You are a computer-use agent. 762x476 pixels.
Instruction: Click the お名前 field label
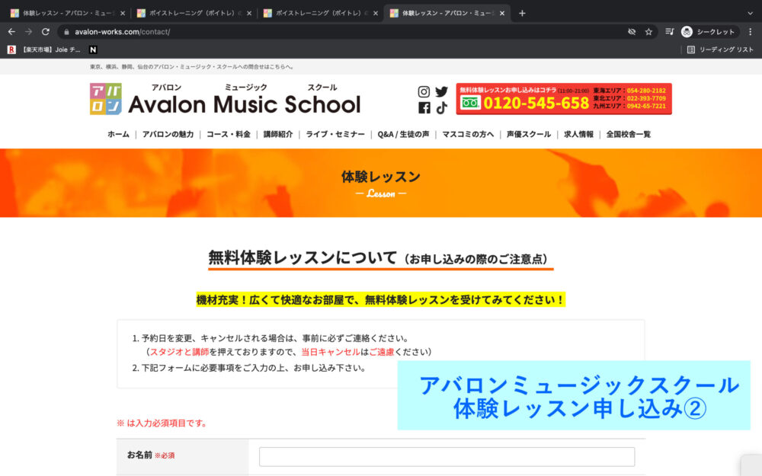click(x=139, y=455)
